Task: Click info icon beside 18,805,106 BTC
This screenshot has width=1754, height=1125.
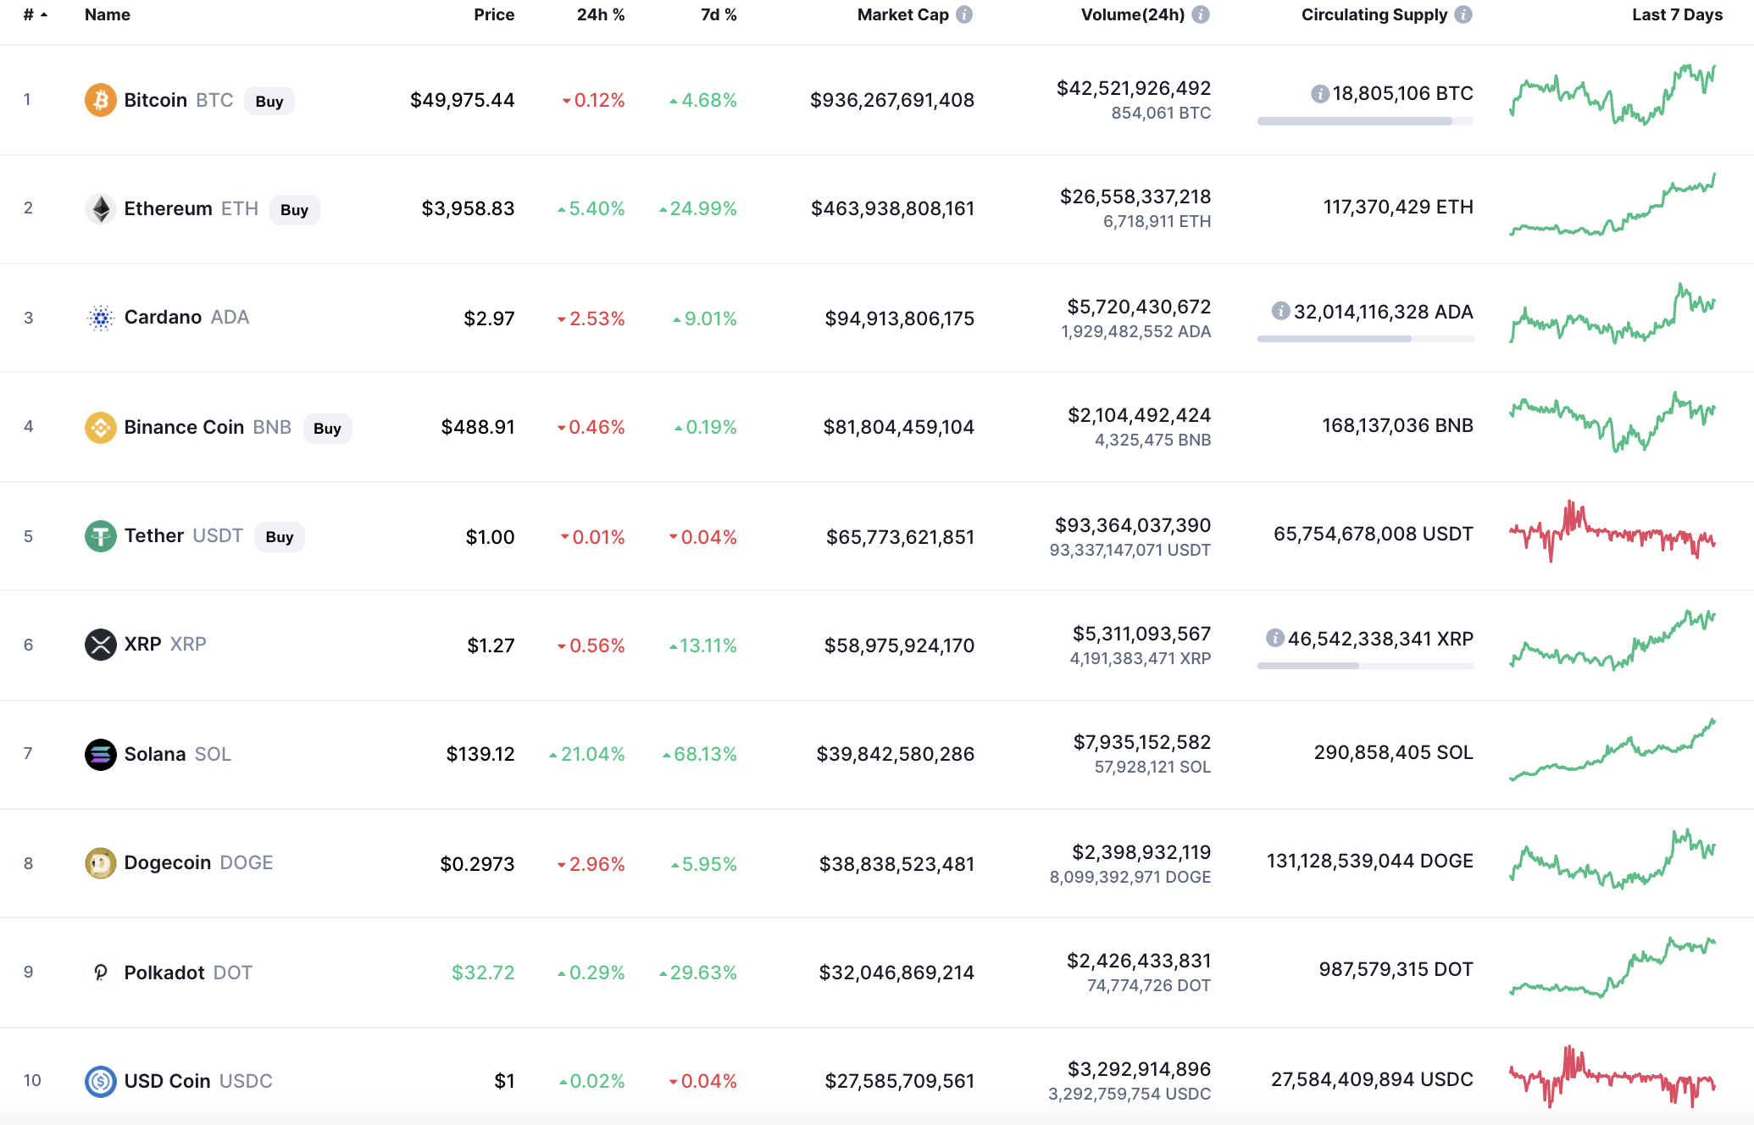Action: 1319,93
